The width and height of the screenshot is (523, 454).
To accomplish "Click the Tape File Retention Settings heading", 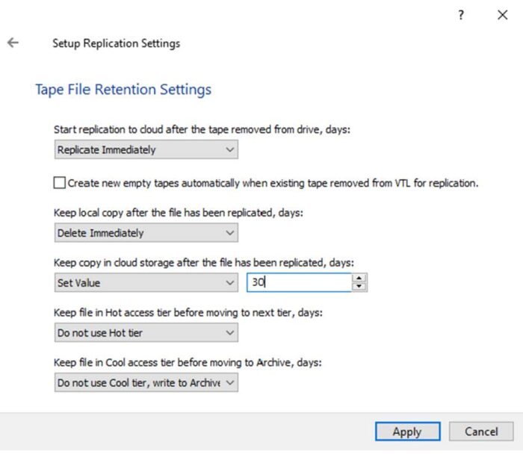I will [x=123, y=90].
